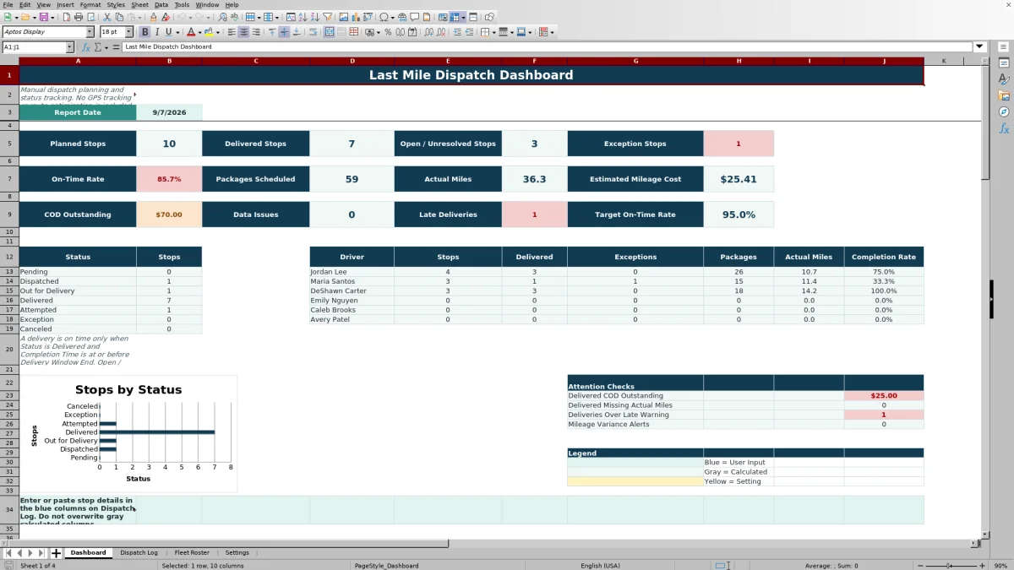Click the Insert Image icon
The height and width of the screenshot is (570, 1014).
(343, 17)
